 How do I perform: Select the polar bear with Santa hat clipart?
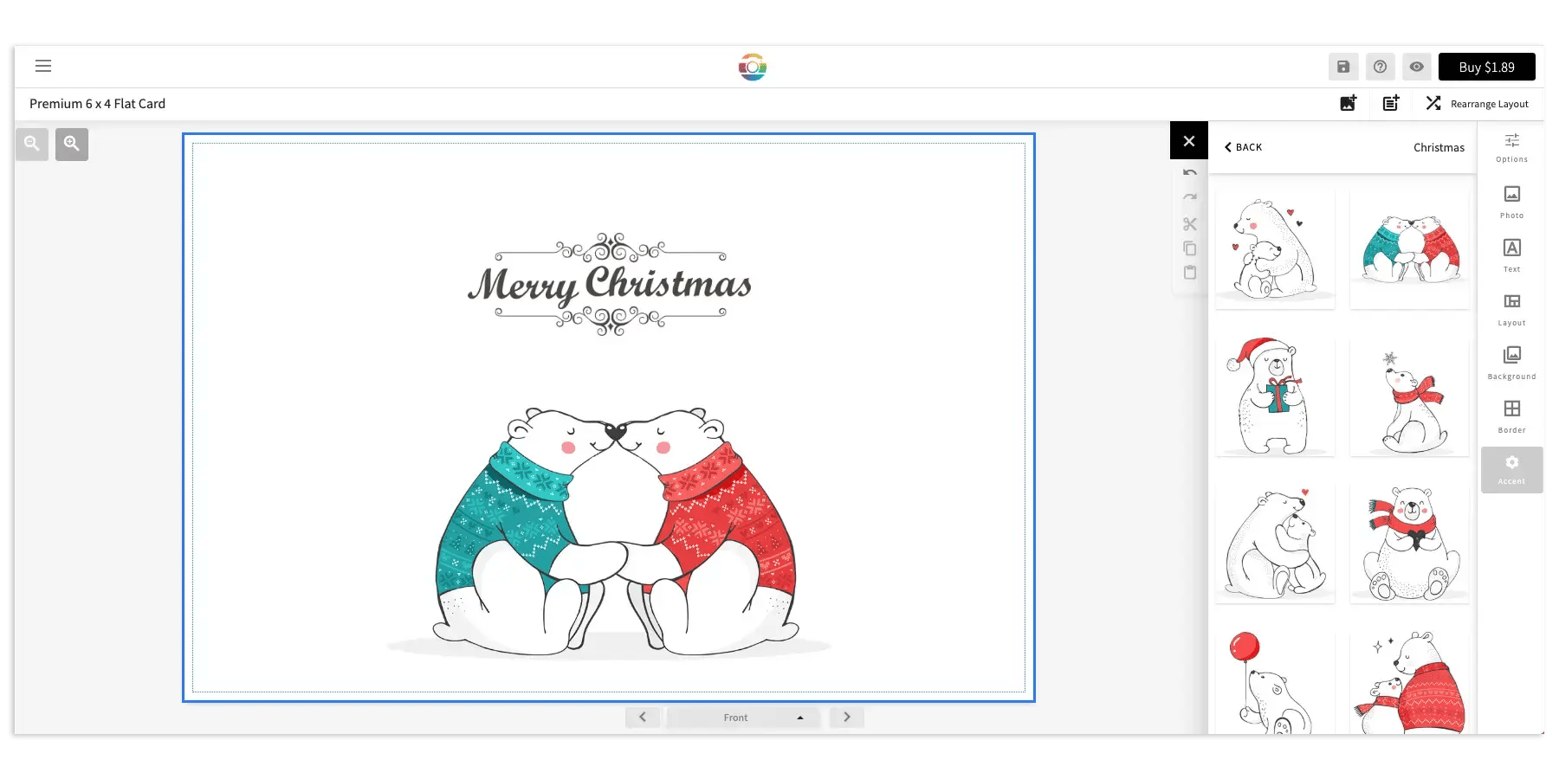[1275, 396]
